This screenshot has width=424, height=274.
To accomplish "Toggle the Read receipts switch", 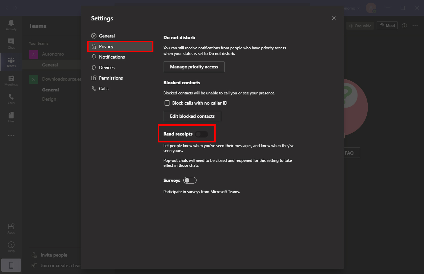I will pyautogui.click(x=201, y=134).
